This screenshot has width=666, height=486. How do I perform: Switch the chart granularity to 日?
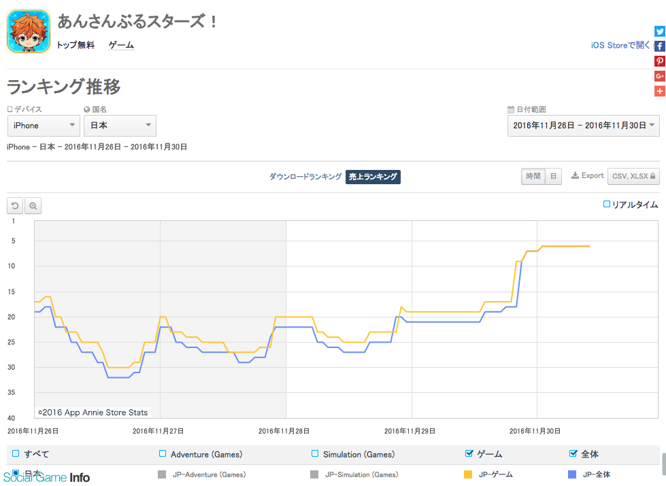tap(554, 176)
